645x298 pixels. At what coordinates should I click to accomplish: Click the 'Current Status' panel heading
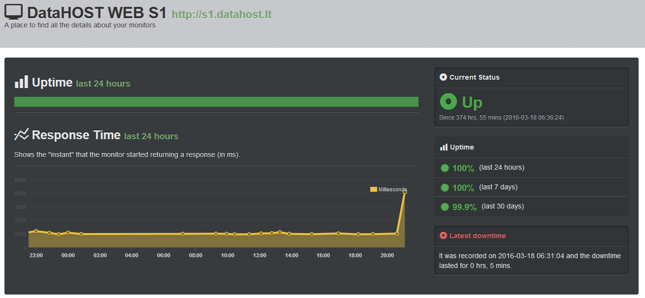[x=475, y=77]
